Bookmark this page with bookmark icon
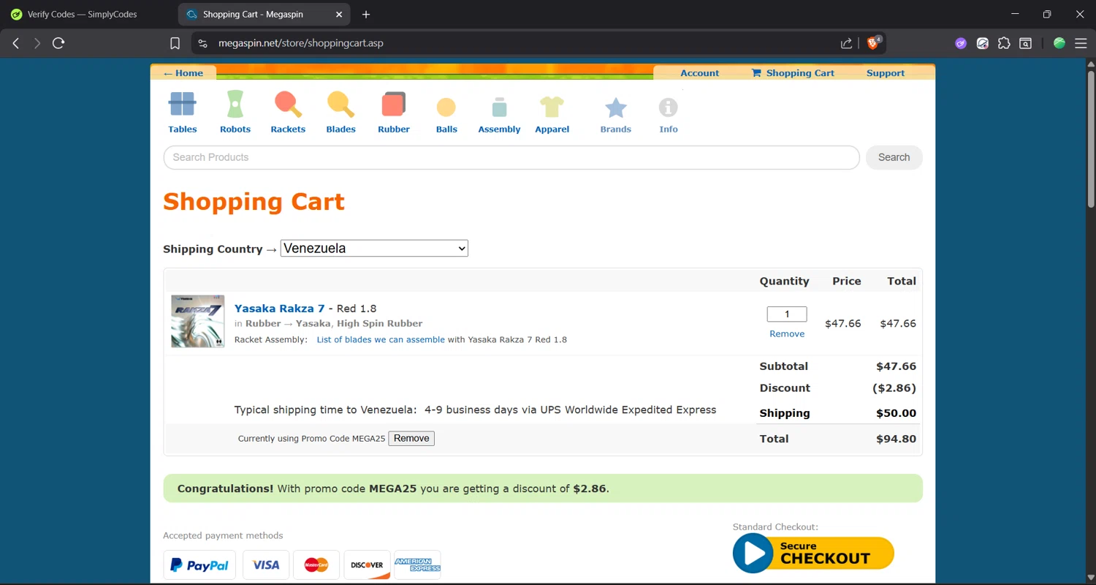Viewport: 1096px width, 585px height. [x=175, y=43]
